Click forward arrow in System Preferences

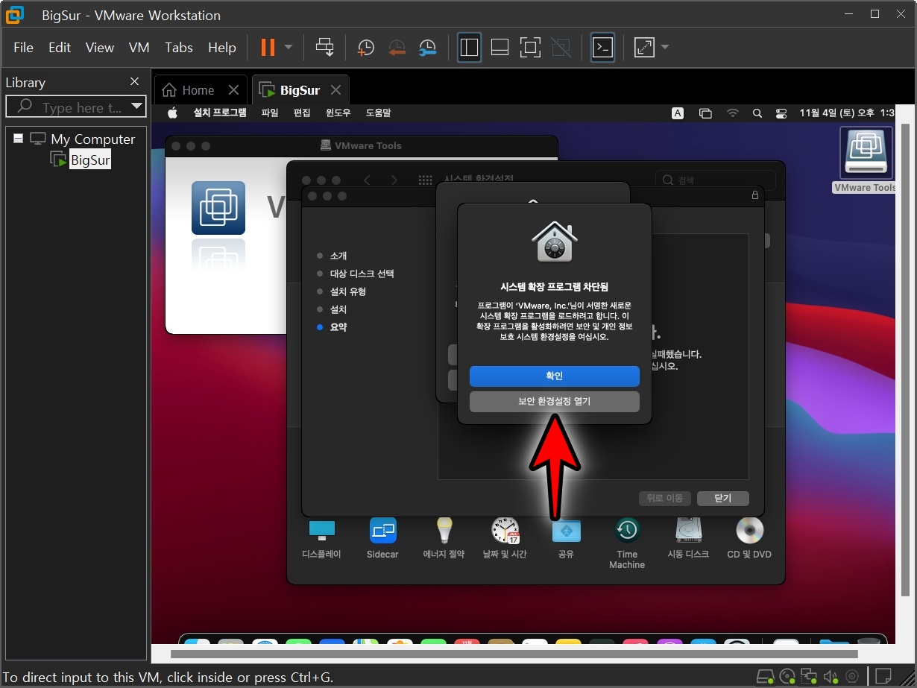tap(394, 180)
